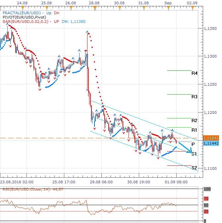
Task: Click the P pivot point label
Action: [x=193, y=144]
